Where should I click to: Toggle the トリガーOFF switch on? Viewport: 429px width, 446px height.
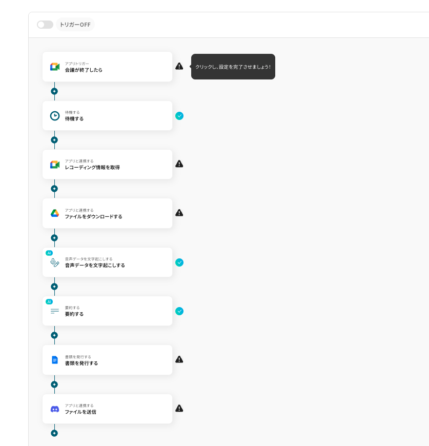45,25
